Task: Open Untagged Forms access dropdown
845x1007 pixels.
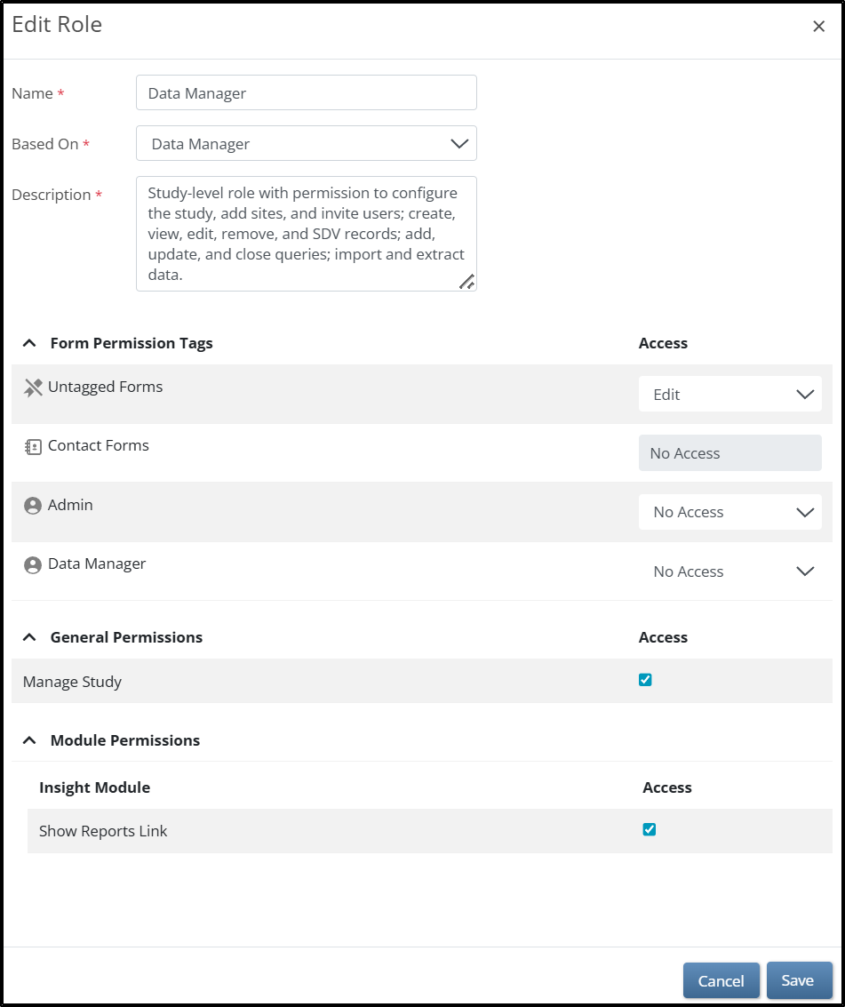Action: (729, 394)
